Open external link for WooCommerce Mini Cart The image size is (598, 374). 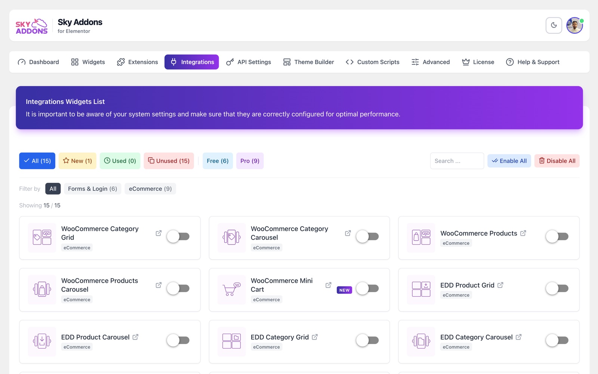pos(329,285)
